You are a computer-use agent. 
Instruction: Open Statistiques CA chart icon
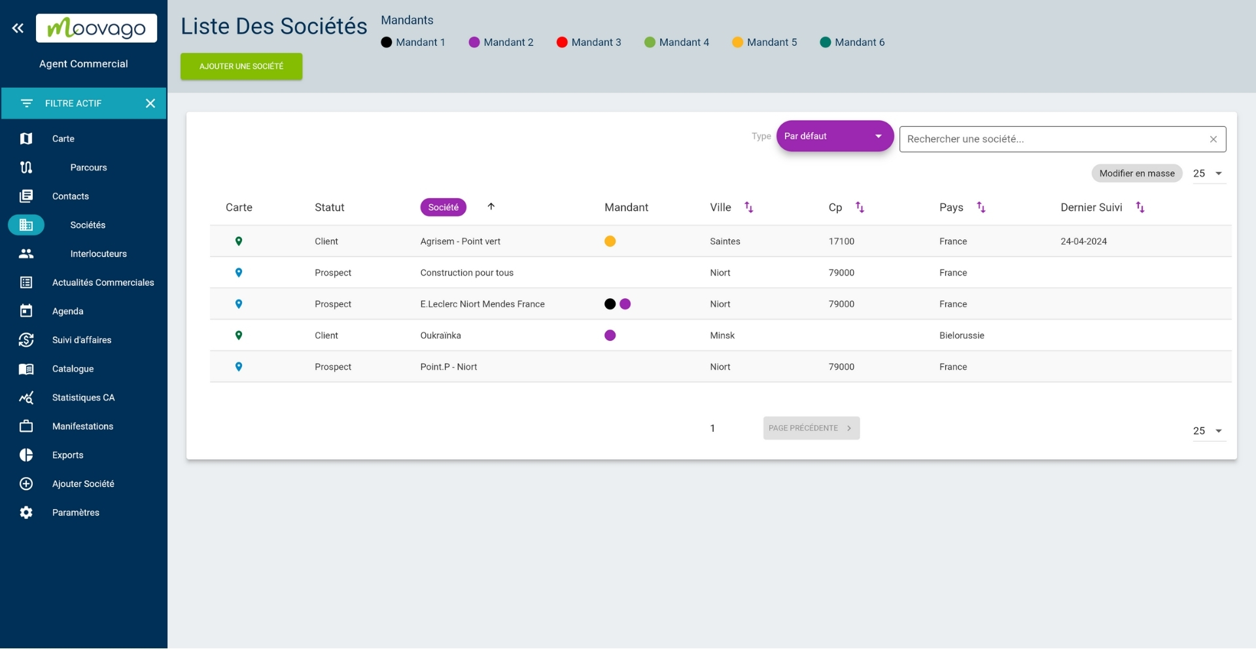[x=26, y=398]
